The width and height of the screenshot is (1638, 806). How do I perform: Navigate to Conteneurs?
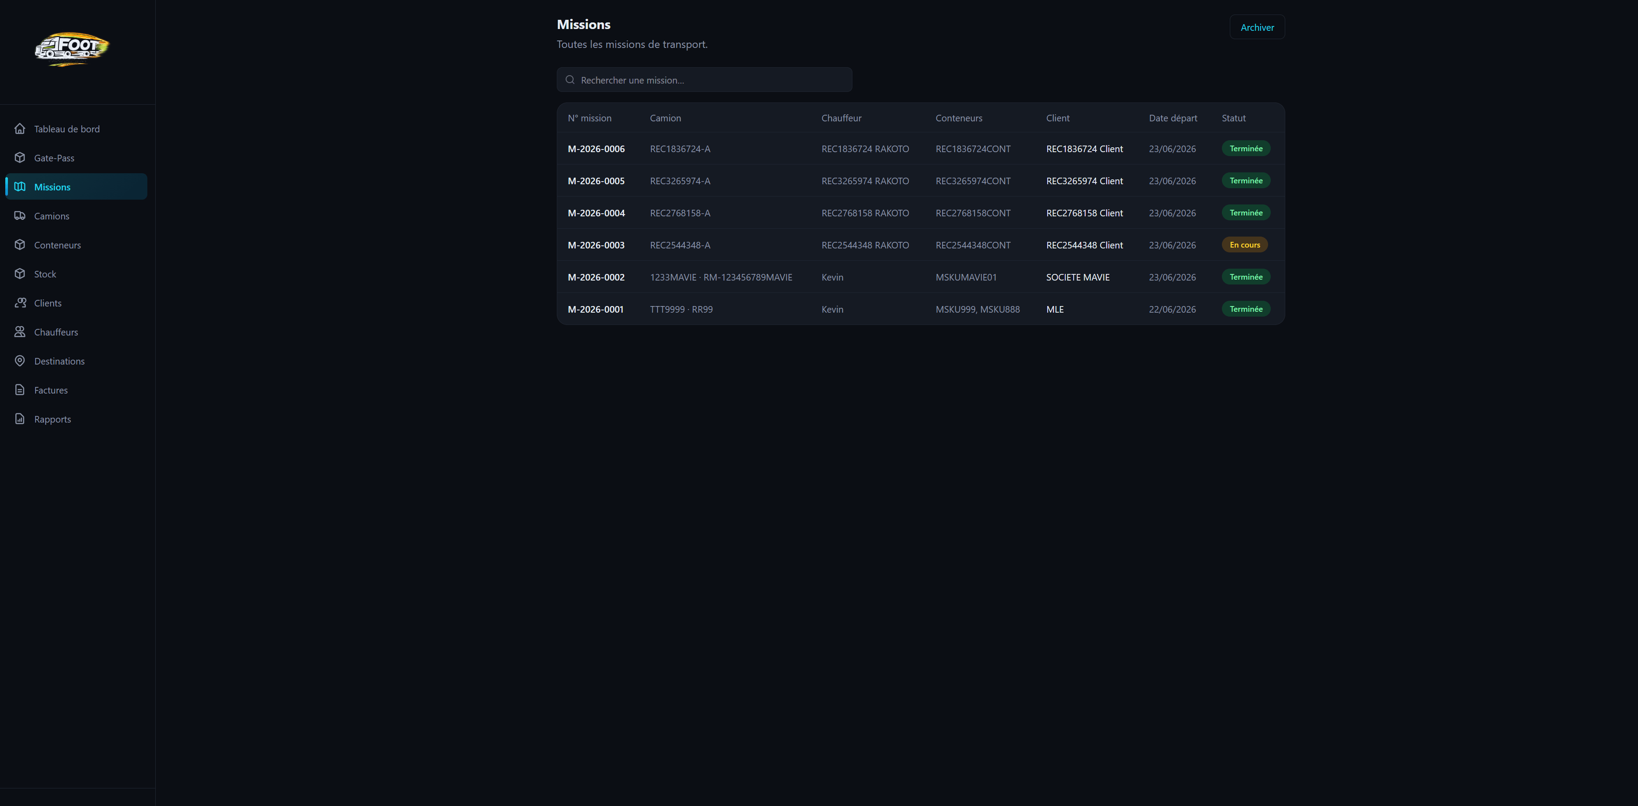[x=76, y=245]
